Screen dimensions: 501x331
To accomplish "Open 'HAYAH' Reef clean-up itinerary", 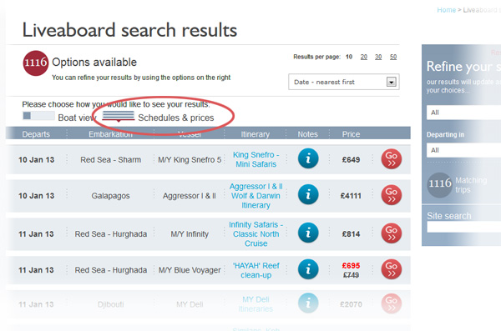I will coord(256,270).
